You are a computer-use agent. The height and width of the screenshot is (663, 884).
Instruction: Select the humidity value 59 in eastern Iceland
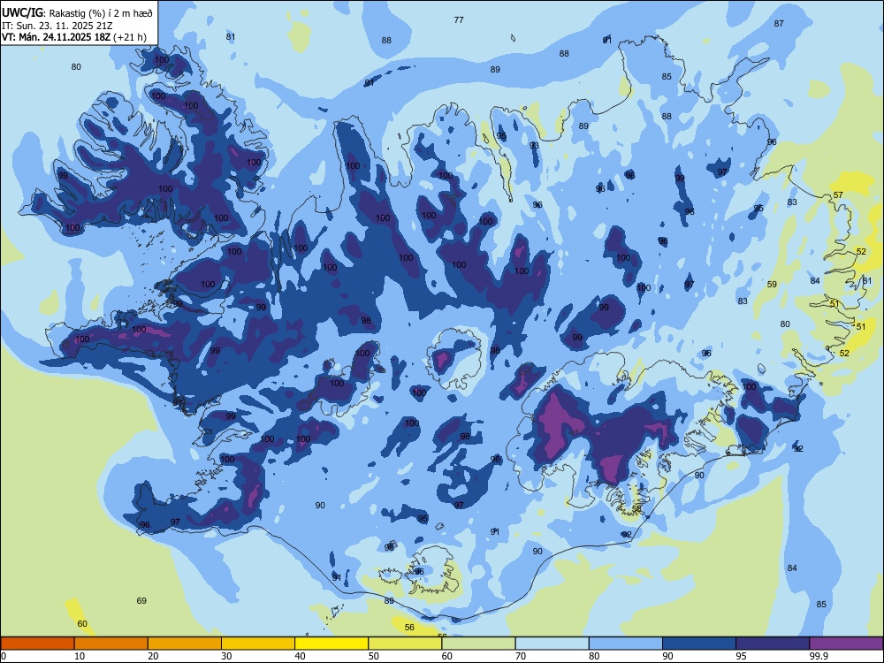point(772,284)
